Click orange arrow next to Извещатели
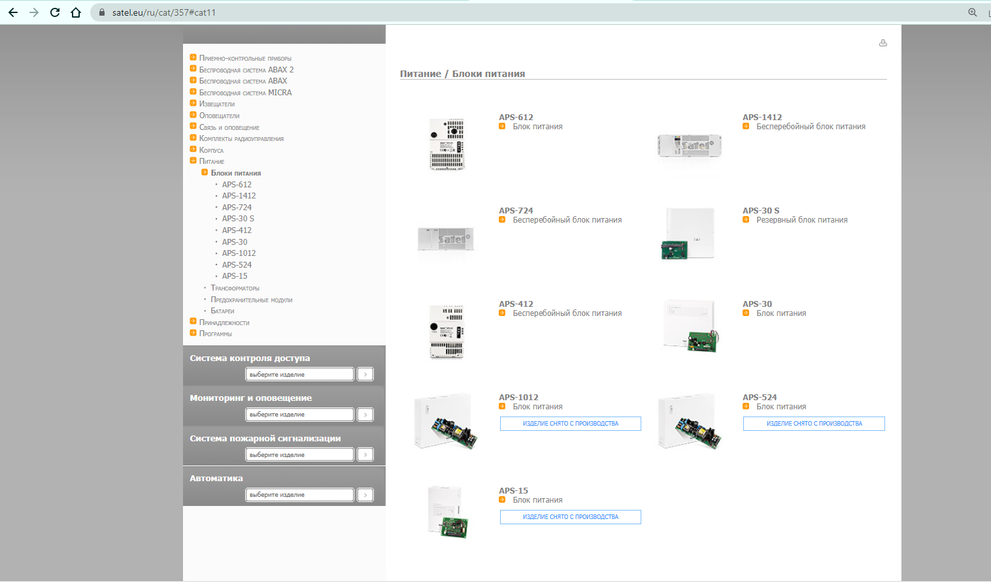991x583 pixels. coord(193,103)
